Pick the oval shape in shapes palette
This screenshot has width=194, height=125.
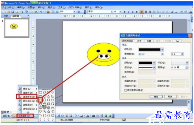(x=40, y=100)
